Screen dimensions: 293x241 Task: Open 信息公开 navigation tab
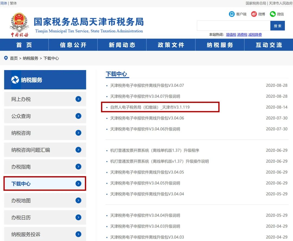(73, 45)
